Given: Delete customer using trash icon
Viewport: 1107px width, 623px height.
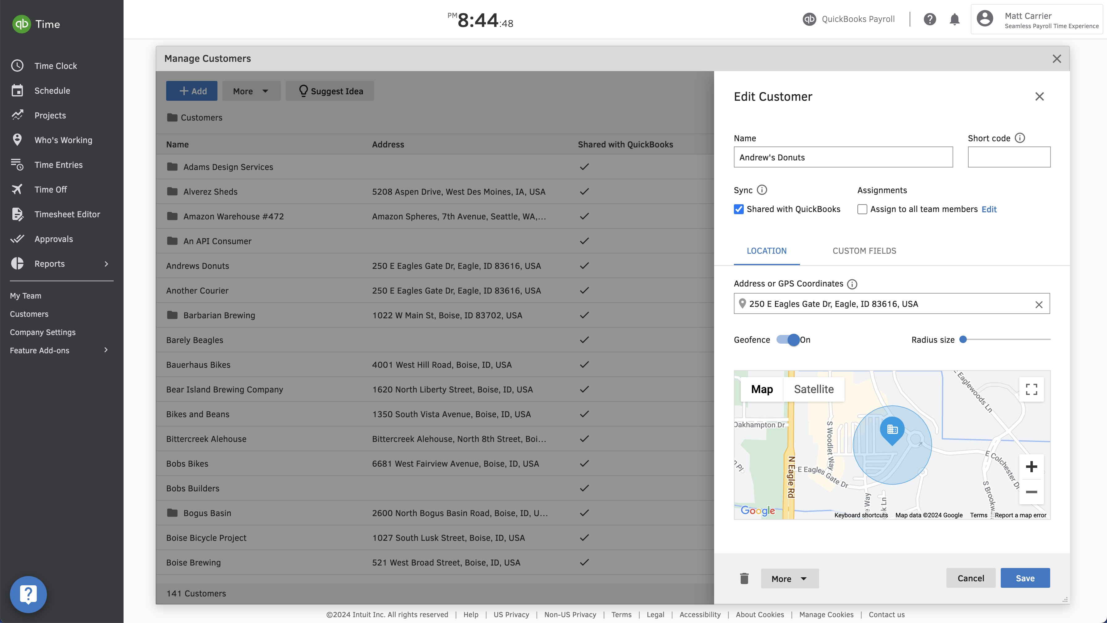Looking at the screenshot, I should [x=744, y=578].
